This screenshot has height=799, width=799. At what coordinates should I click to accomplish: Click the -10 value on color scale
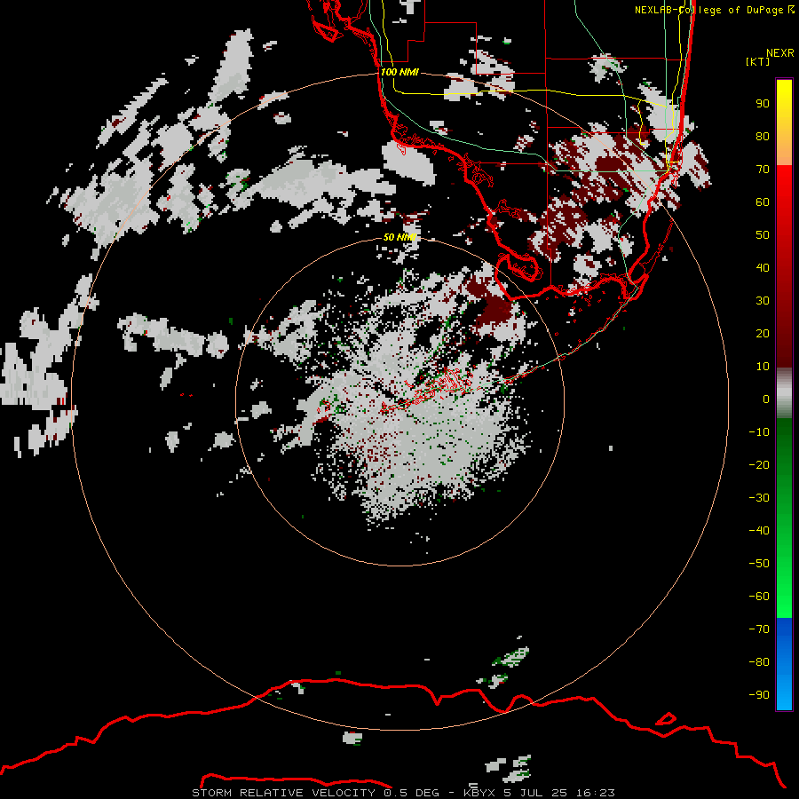[x=759, y=432]
